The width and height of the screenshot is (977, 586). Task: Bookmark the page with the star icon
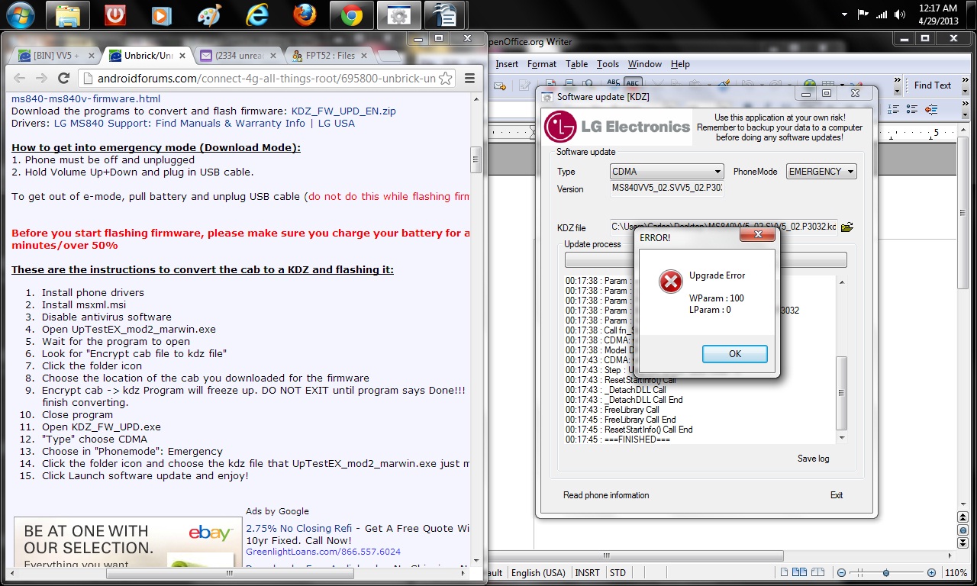[445, 78]
